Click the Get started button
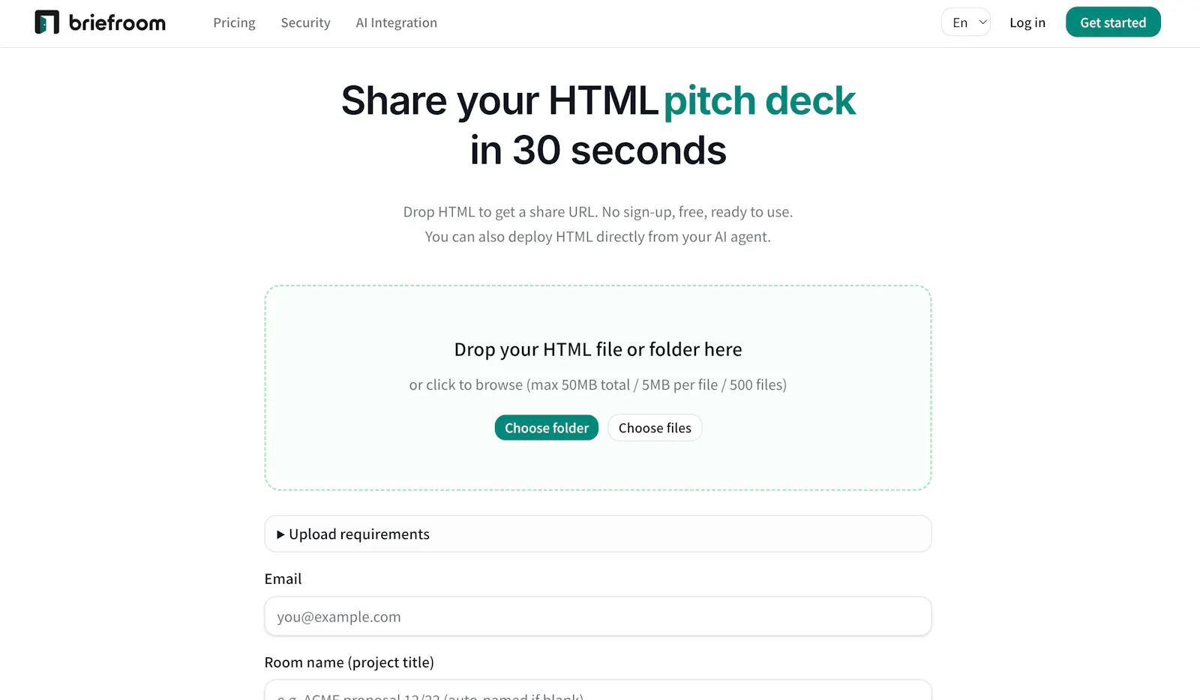Viewport: 1200px width, 700px height. (1113, 22)
